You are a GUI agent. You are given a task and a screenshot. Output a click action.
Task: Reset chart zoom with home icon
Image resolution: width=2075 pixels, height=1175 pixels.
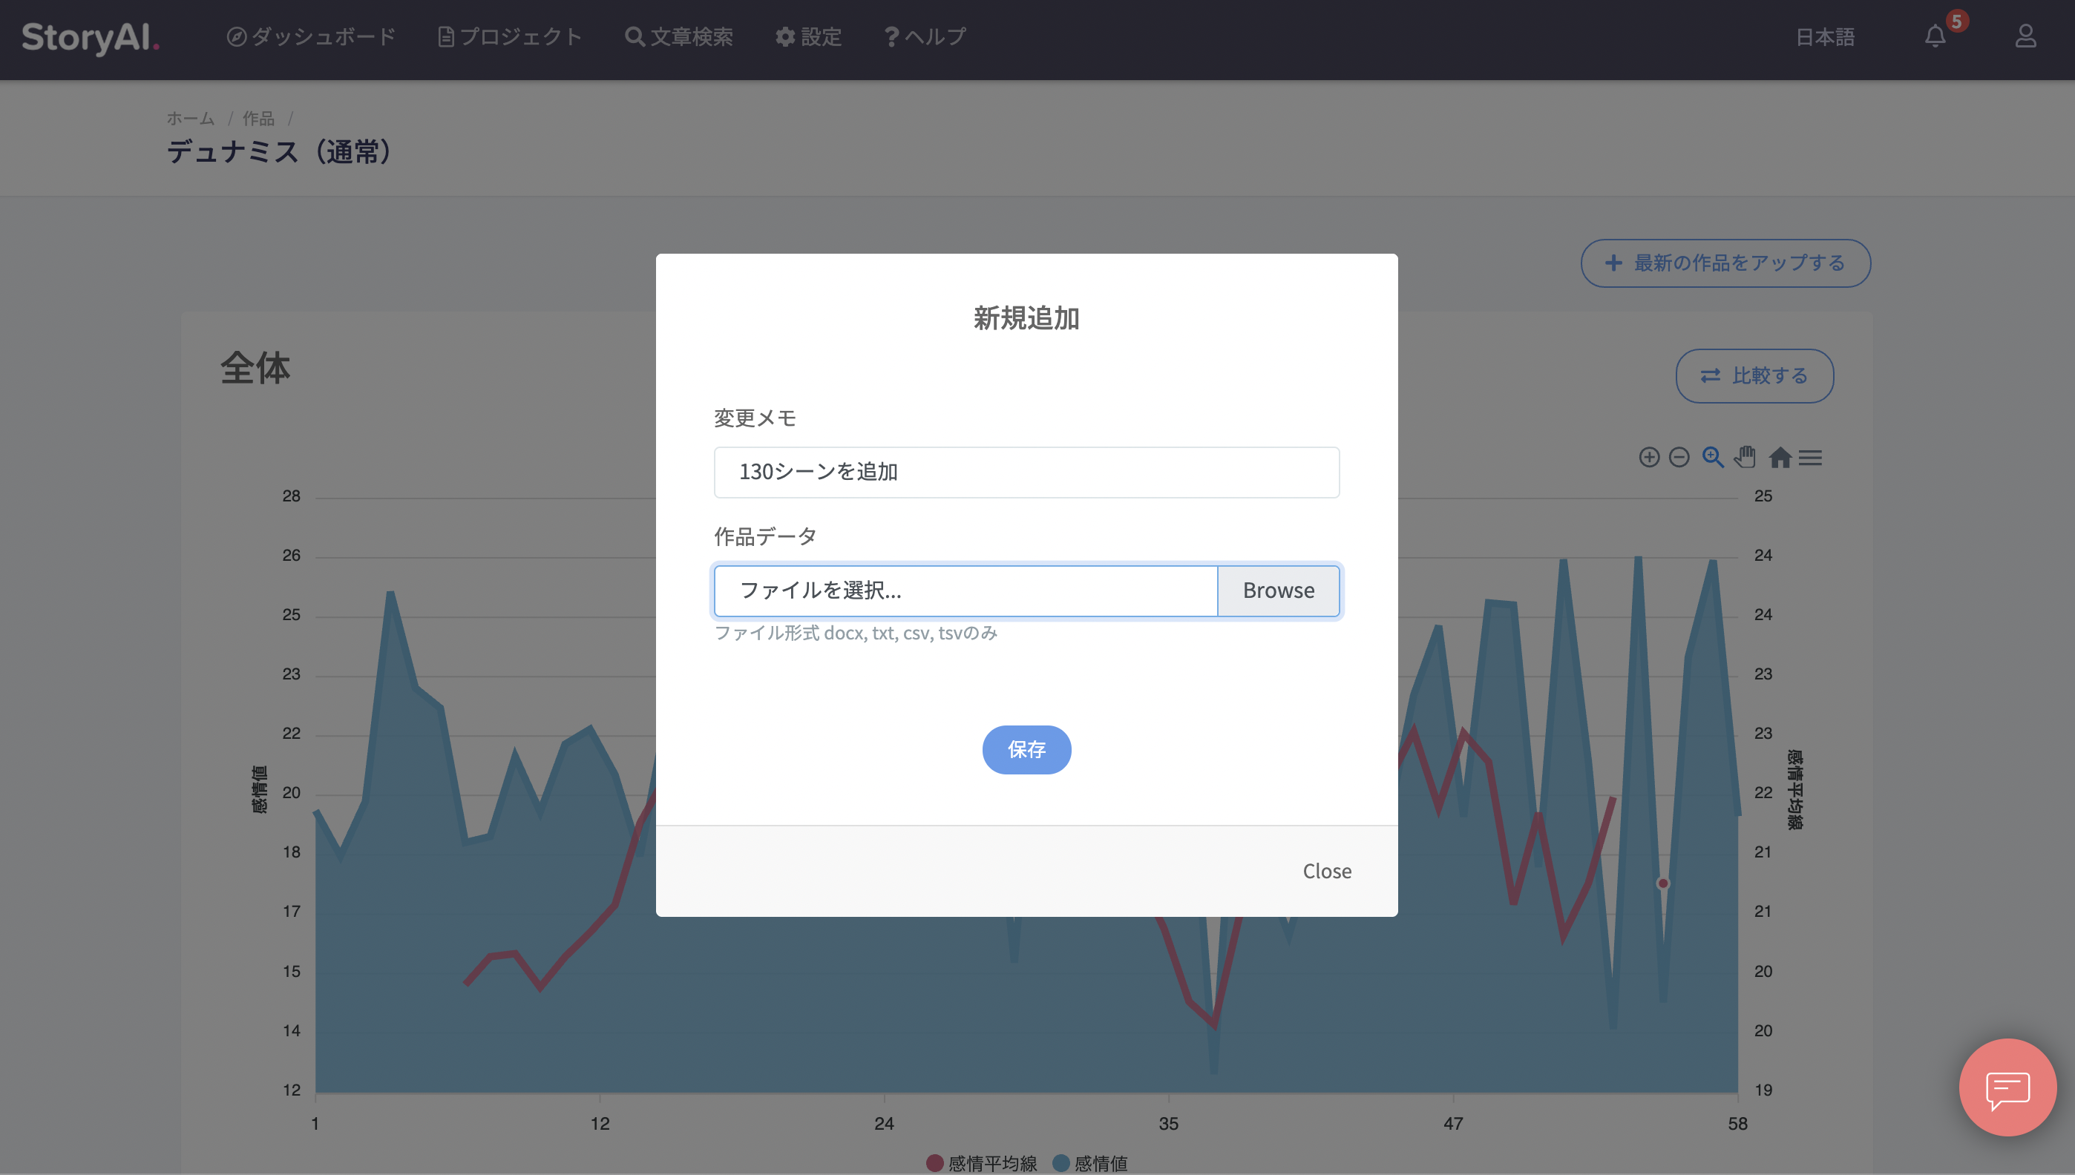1780,458
